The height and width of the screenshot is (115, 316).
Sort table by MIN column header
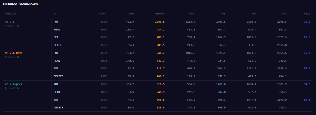click(x=131, y=13)
